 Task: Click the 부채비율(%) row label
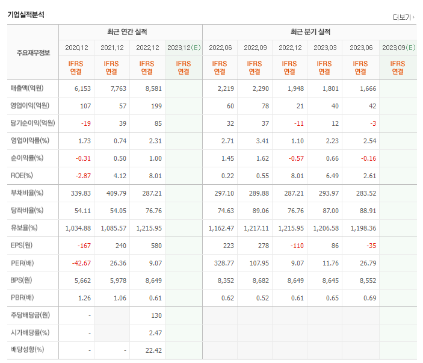coord(27,193)
